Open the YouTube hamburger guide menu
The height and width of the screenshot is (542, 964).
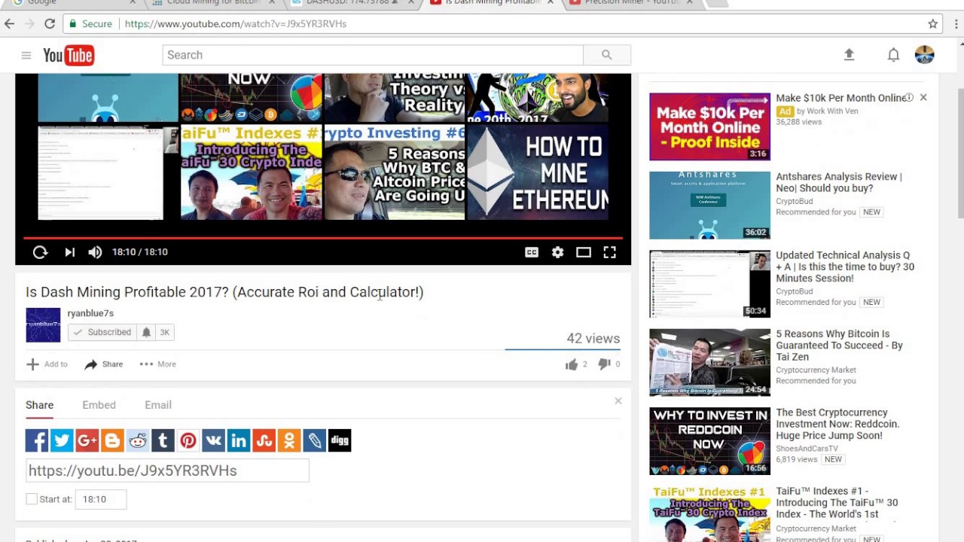26,55
